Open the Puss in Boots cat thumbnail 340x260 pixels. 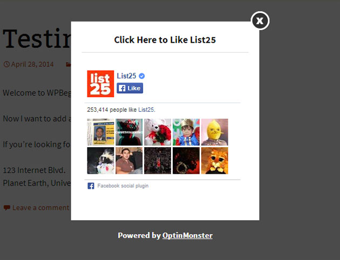215,161
